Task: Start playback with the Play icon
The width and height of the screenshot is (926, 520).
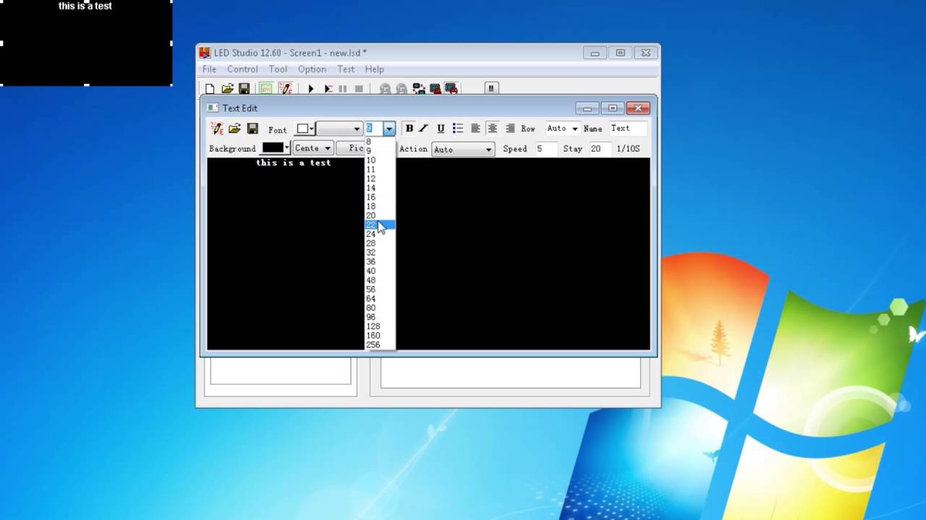Action: pos(310,89)
